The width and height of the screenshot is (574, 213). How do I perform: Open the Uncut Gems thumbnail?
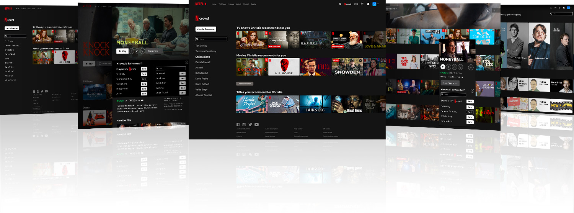click(x=347, y=104)
